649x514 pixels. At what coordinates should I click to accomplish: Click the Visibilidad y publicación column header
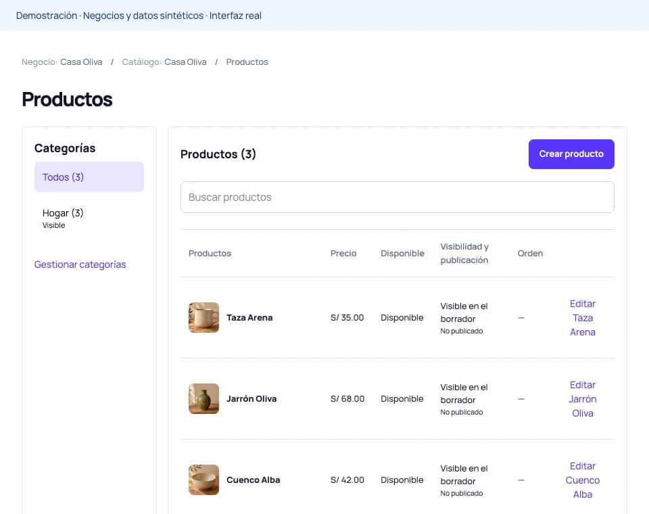tap(464, 253)
